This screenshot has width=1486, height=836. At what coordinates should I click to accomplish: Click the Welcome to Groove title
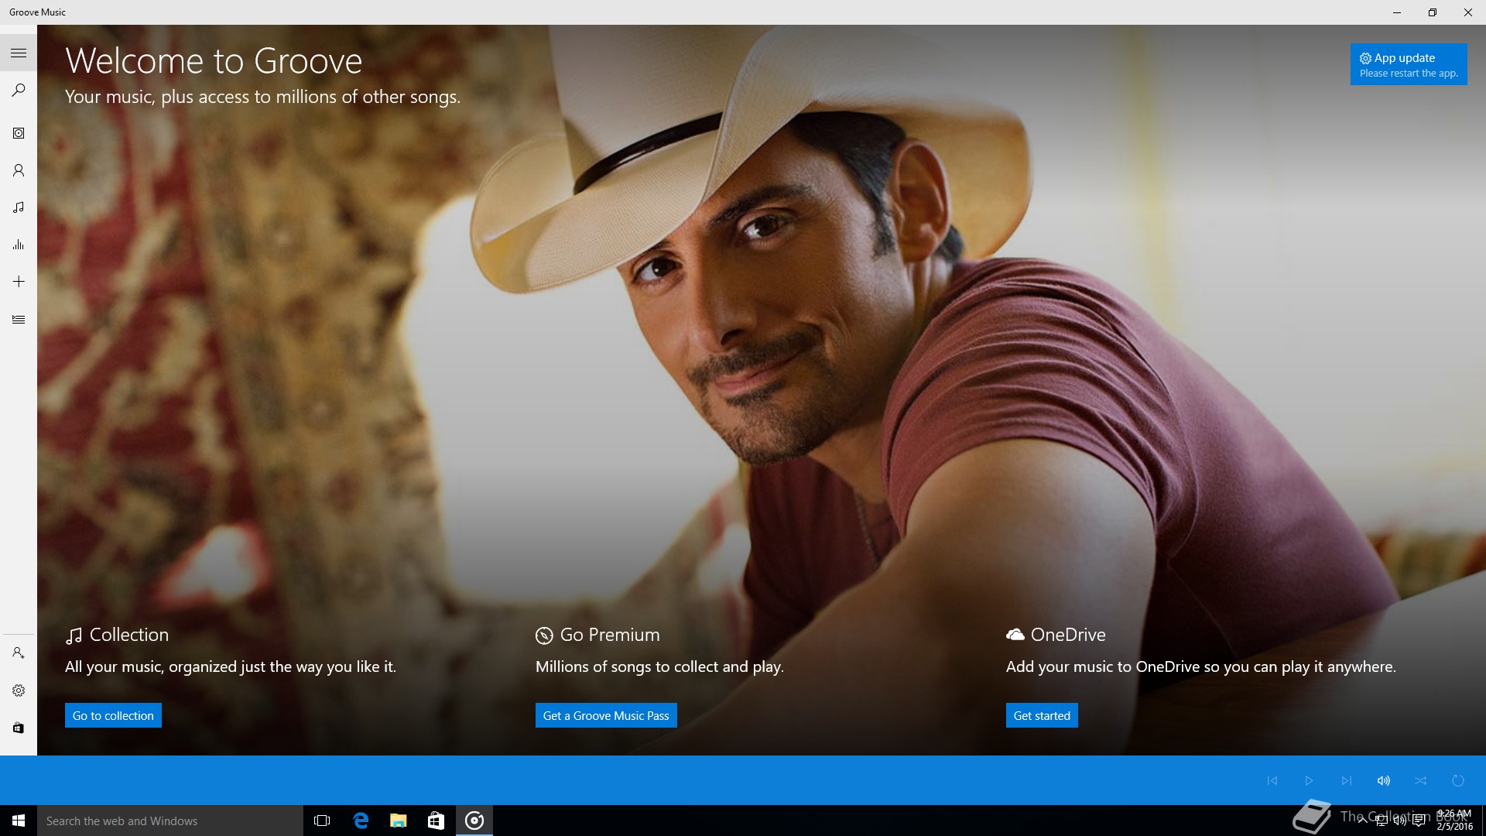pos(214,60)
